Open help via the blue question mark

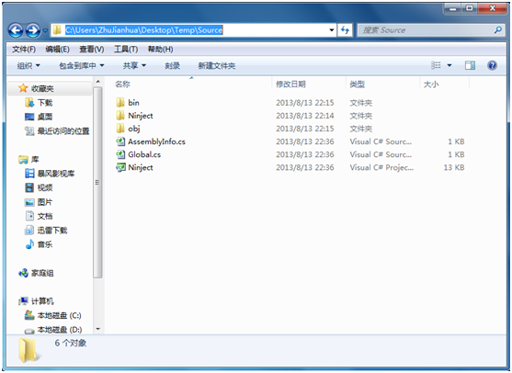[x=492, y=65]
